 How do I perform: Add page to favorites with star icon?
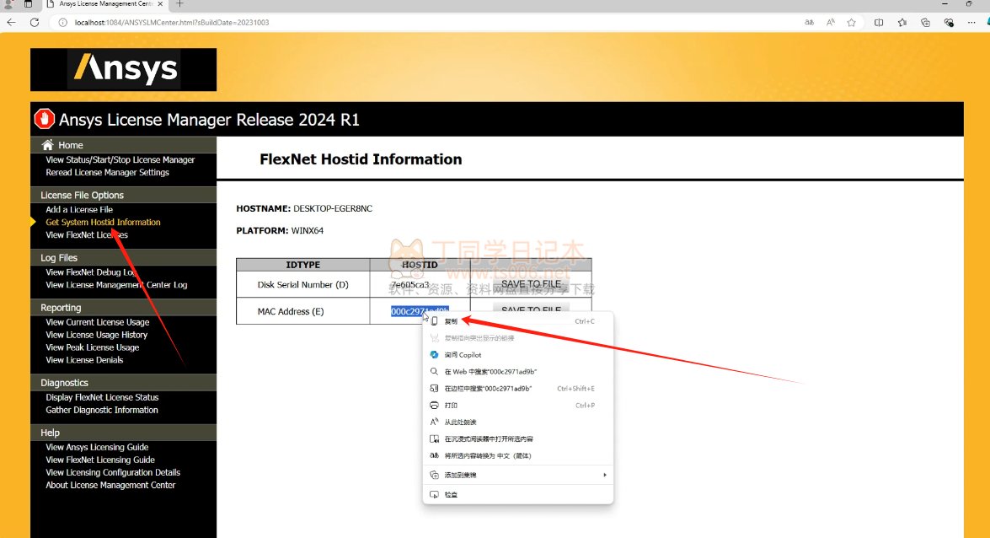pyautogui.click(x=852, y=23)
